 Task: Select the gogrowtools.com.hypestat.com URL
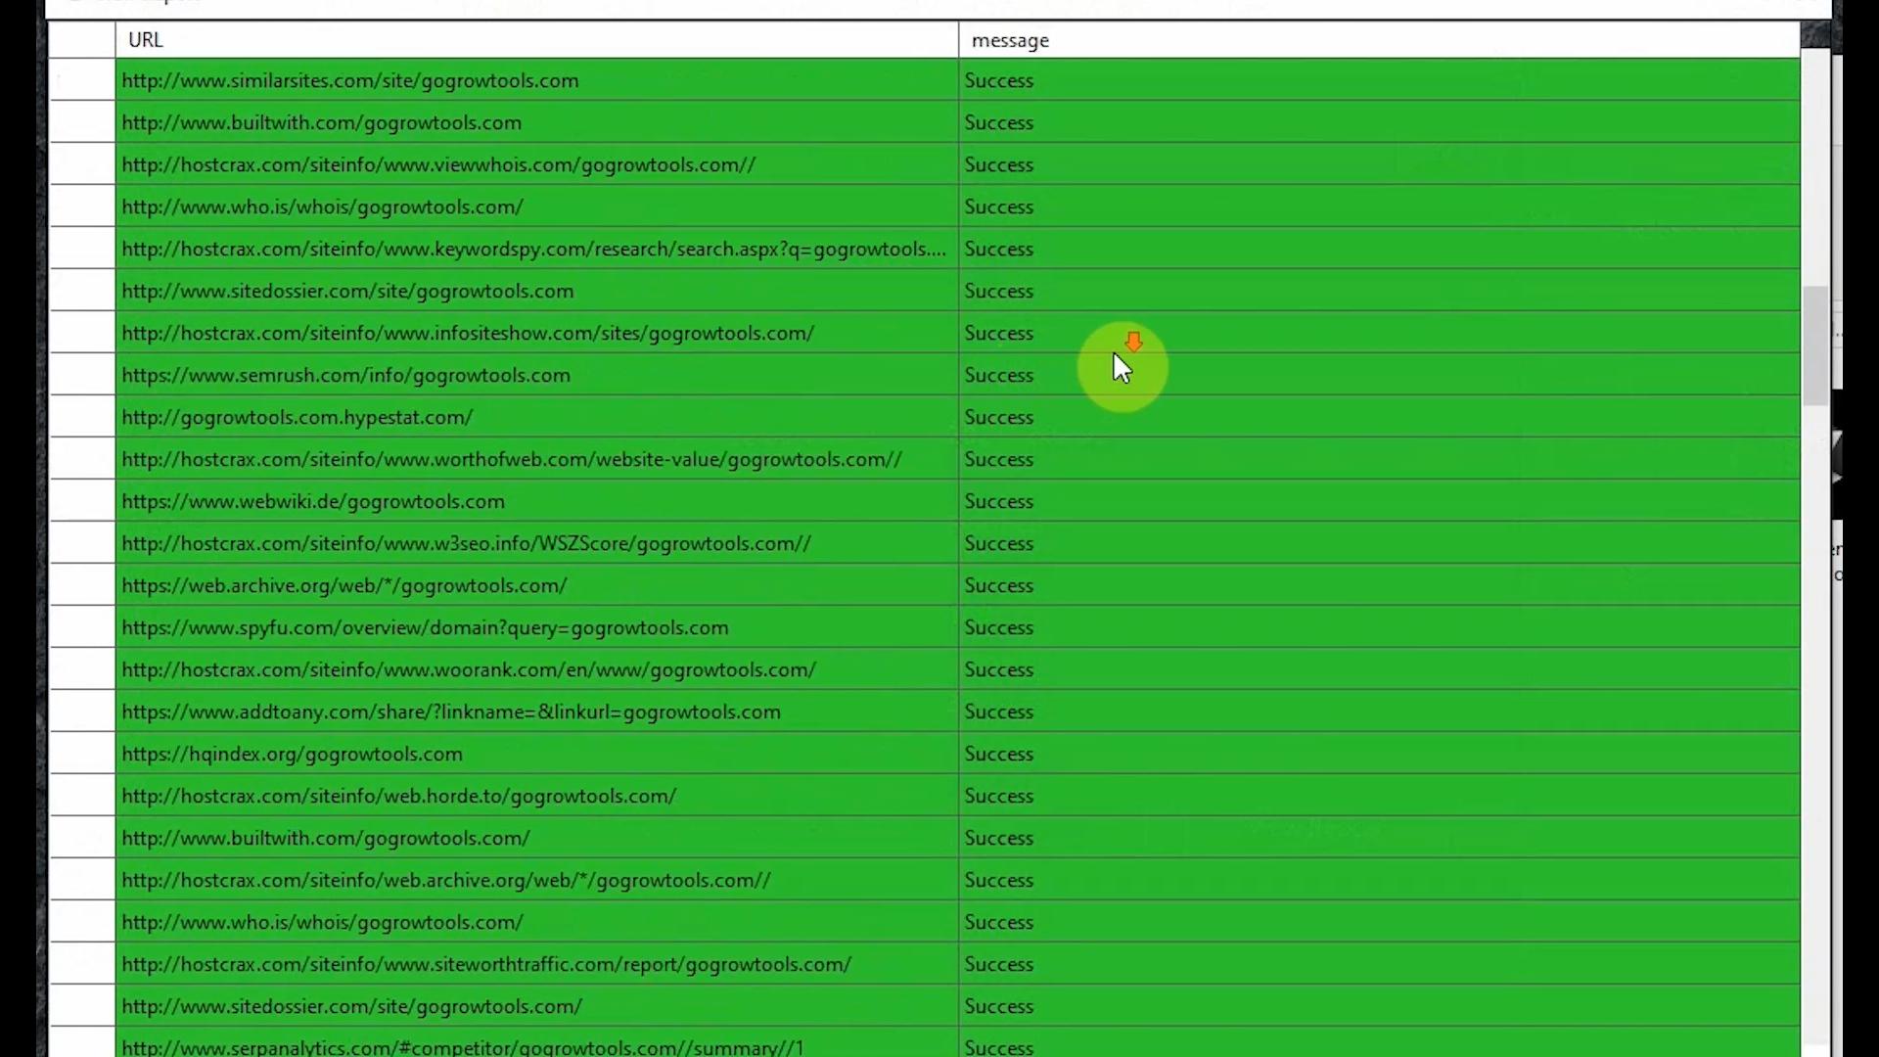[x=297, y=418]
